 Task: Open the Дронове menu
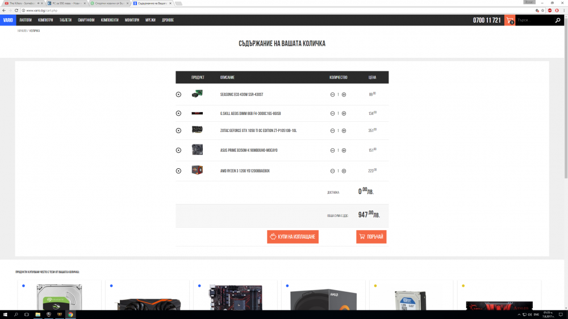(x=168, y=20)
